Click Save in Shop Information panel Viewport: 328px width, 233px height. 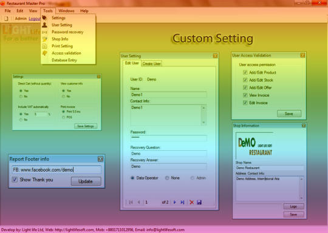(293, 215)
